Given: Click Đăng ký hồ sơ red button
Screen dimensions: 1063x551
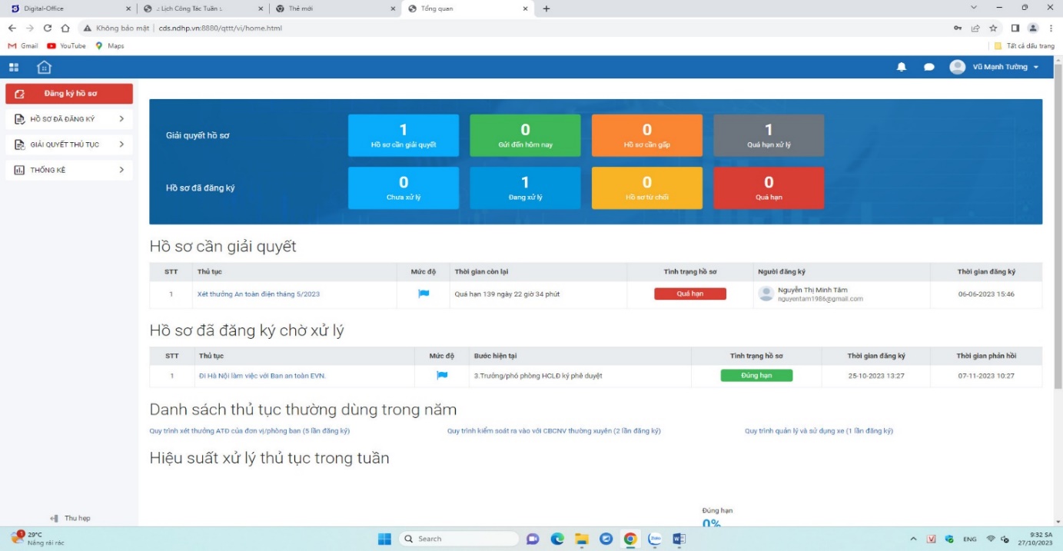Looking at the screenshot, I should point(69,94).
